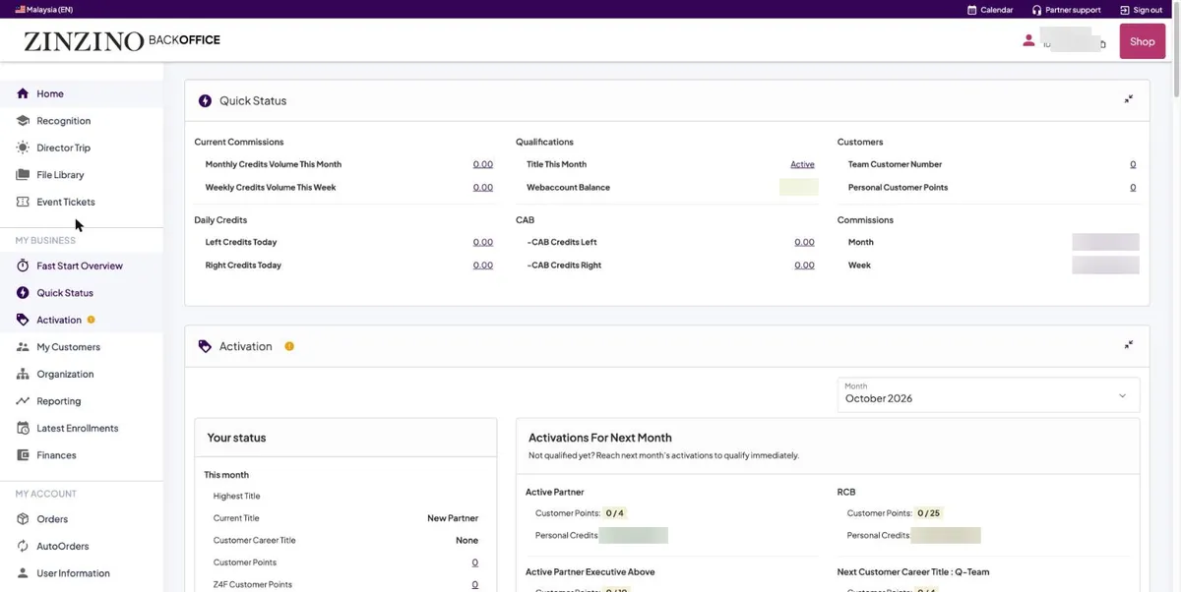Viewport: 1181px width, 592px height.
Task: Click the Weekly Credits Volume 0.00 value
Action: pos(483,187)
